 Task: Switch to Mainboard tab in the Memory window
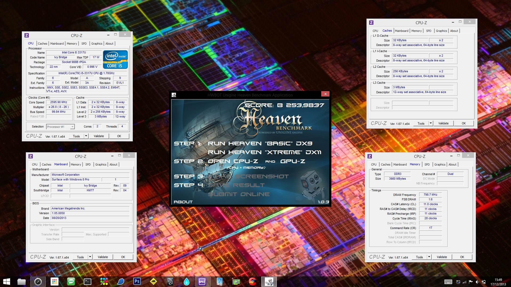(400, 164)
